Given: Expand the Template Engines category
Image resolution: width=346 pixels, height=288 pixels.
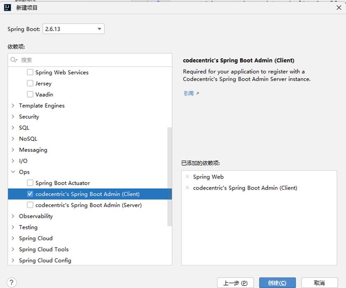Looking at the screenshot, I should click(13, 106).
